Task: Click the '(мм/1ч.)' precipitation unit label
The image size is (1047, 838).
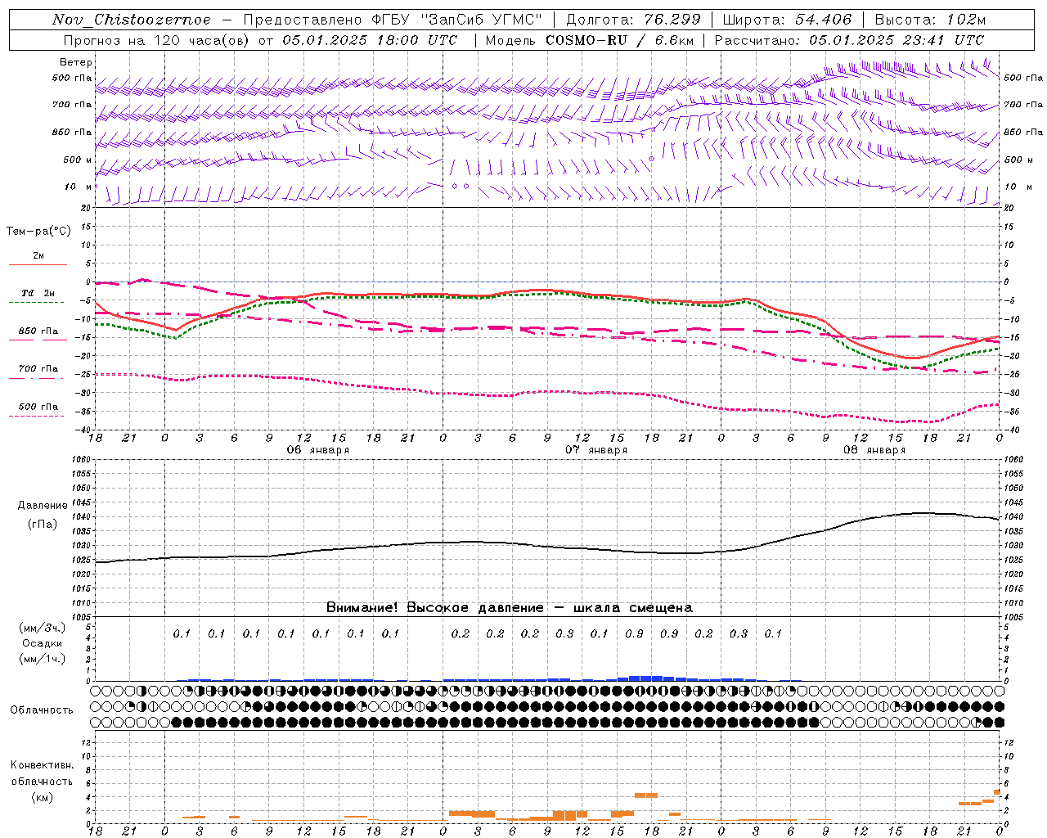Action: [43, 659]
